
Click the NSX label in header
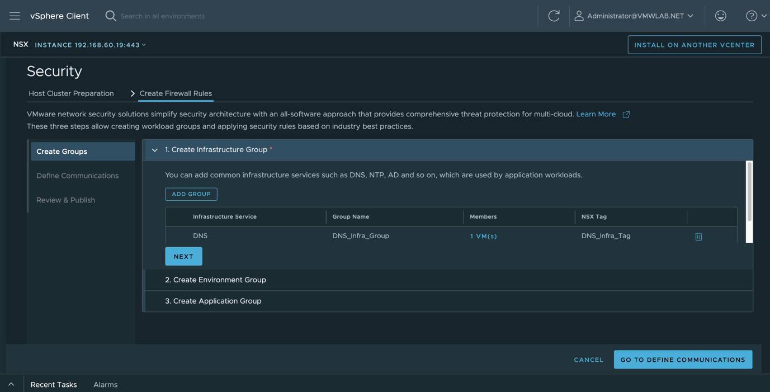point(21,44)
